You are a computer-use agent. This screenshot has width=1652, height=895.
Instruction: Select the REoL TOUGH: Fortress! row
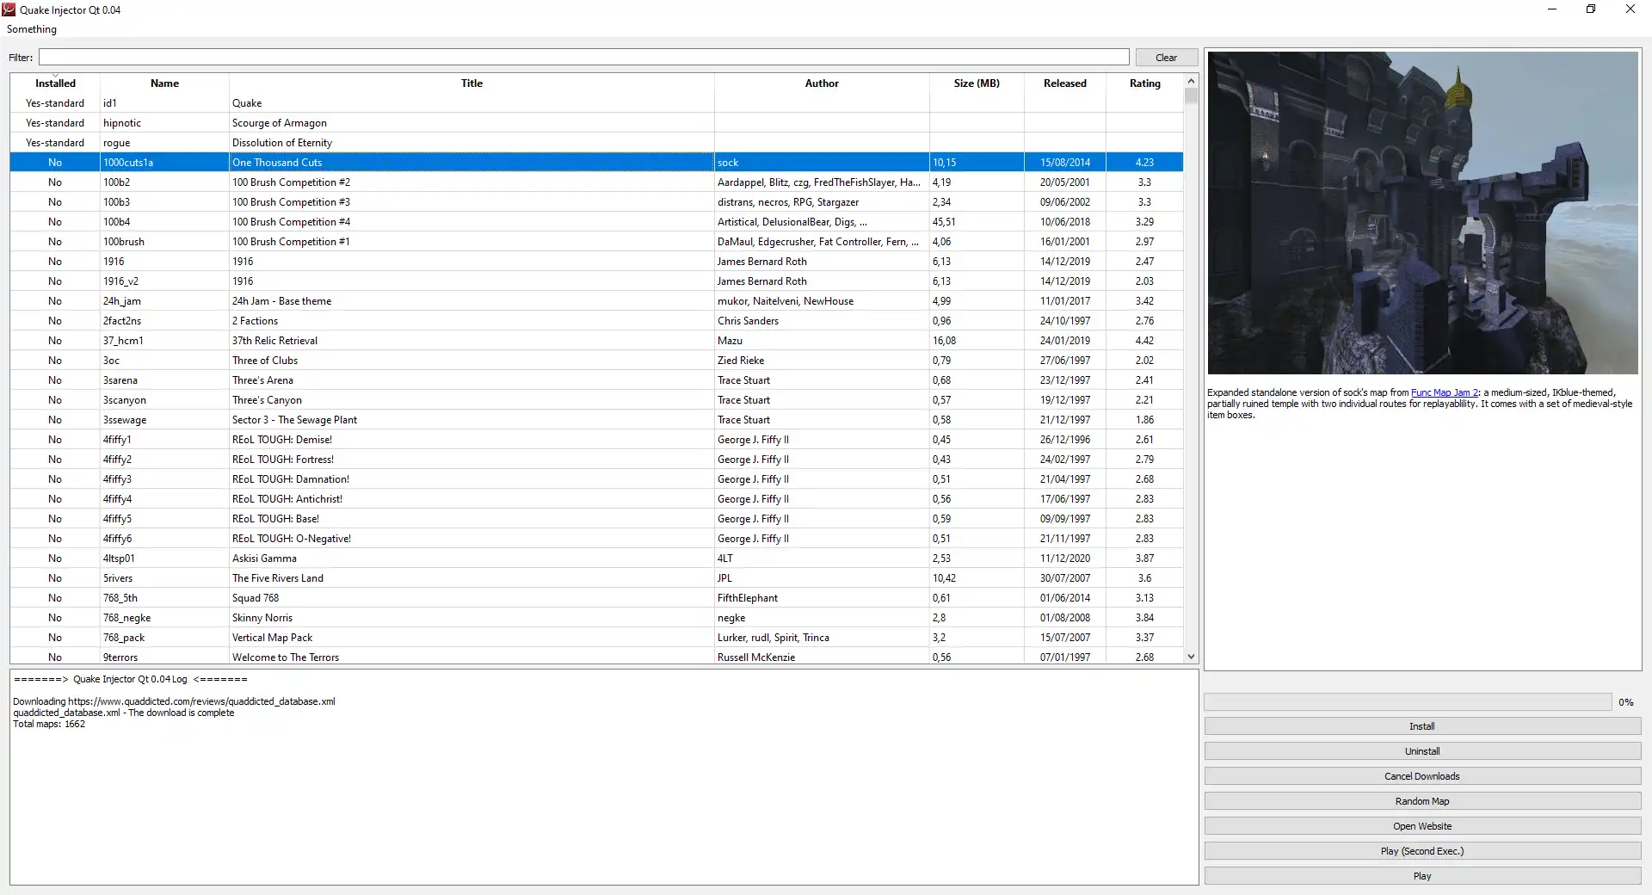[x=596, y=460]
